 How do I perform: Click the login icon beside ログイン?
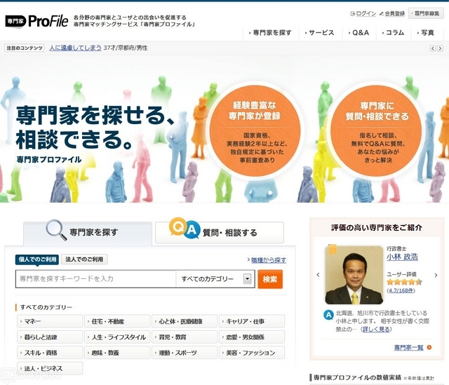352,13
